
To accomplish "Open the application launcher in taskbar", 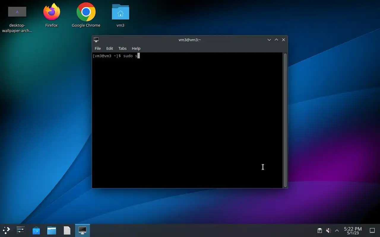I will click(x=7, y=230).
